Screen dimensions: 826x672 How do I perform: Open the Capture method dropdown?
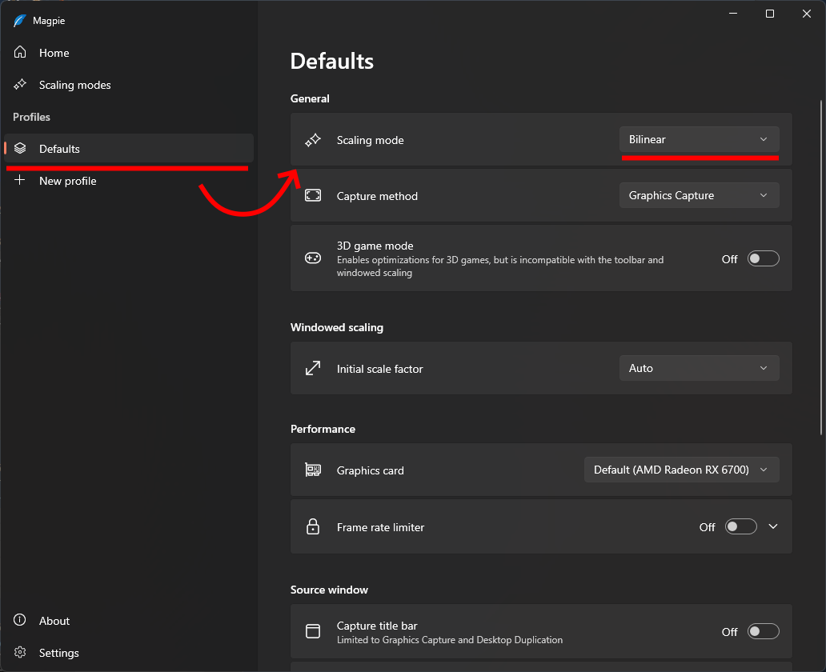[x=699, y=196]
